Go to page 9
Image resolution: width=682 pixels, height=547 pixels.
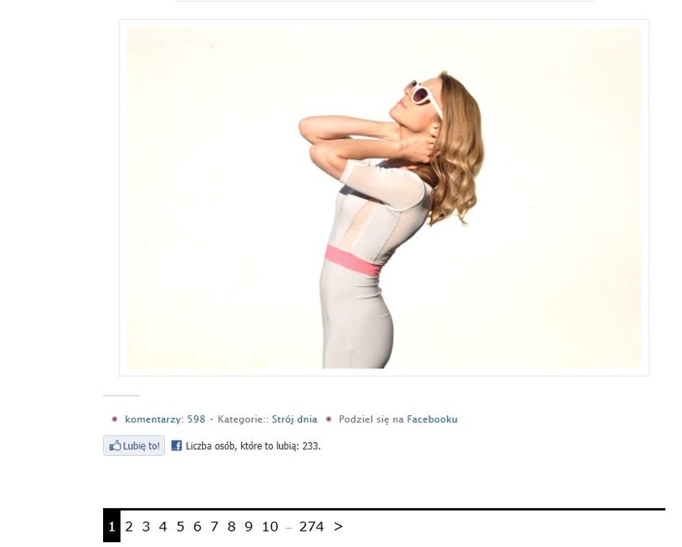248,527
